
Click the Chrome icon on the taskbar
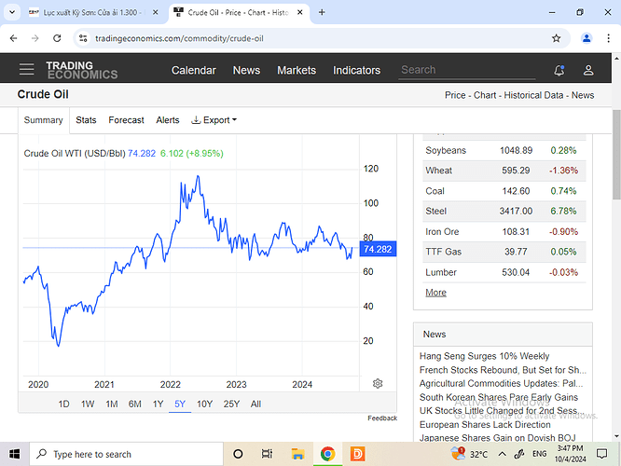tap(327, 454)
